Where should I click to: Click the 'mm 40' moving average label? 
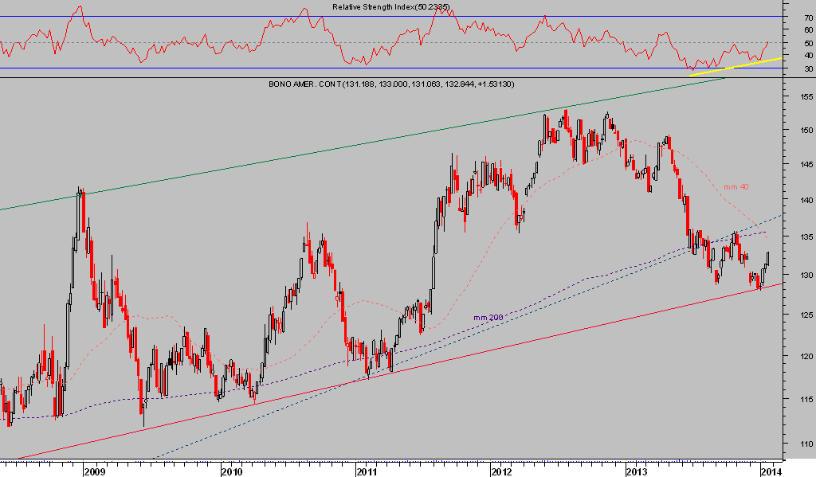tap(735, 187)
